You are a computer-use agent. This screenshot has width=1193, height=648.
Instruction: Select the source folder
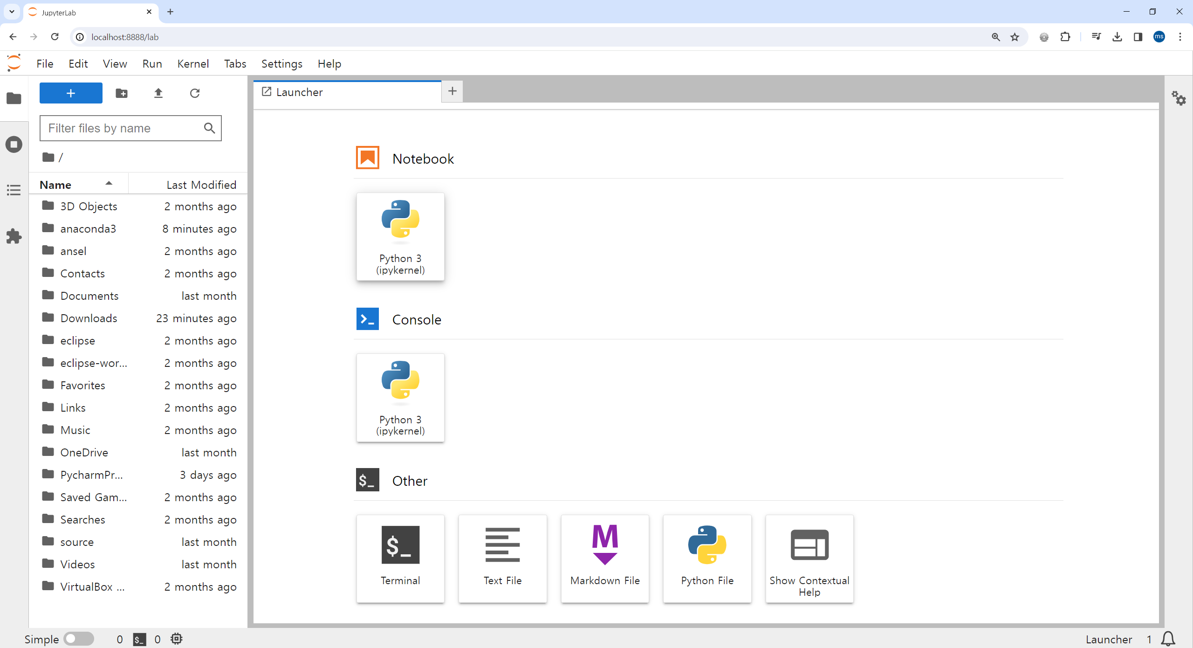click(x=138, y=542)
